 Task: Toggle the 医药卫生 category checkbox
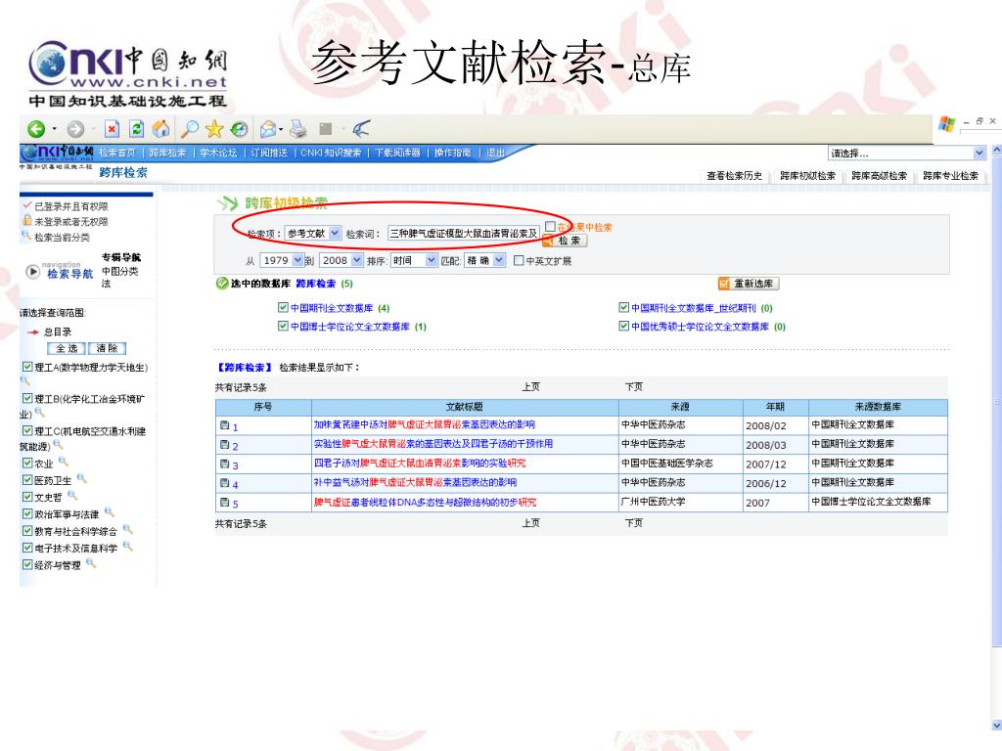tap(27, 479)
